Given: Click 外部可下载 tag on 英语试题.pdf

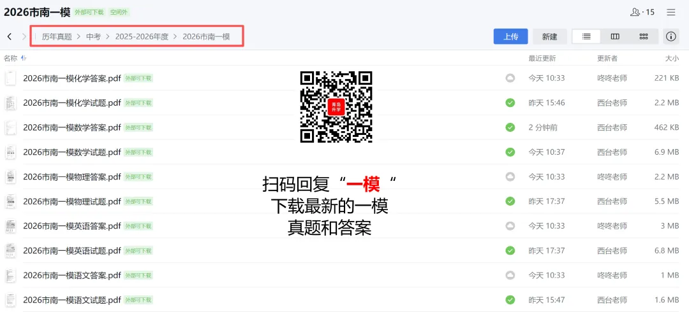Looking at the screenshot, I should [138, 251].
